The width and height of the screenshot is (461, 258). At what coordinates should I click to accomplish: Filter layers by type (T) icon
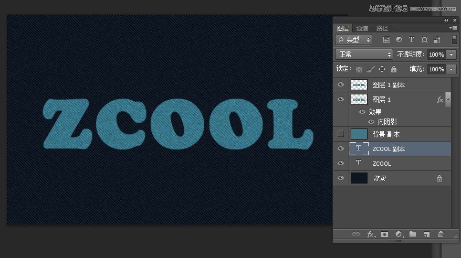[x=412, y=39]
